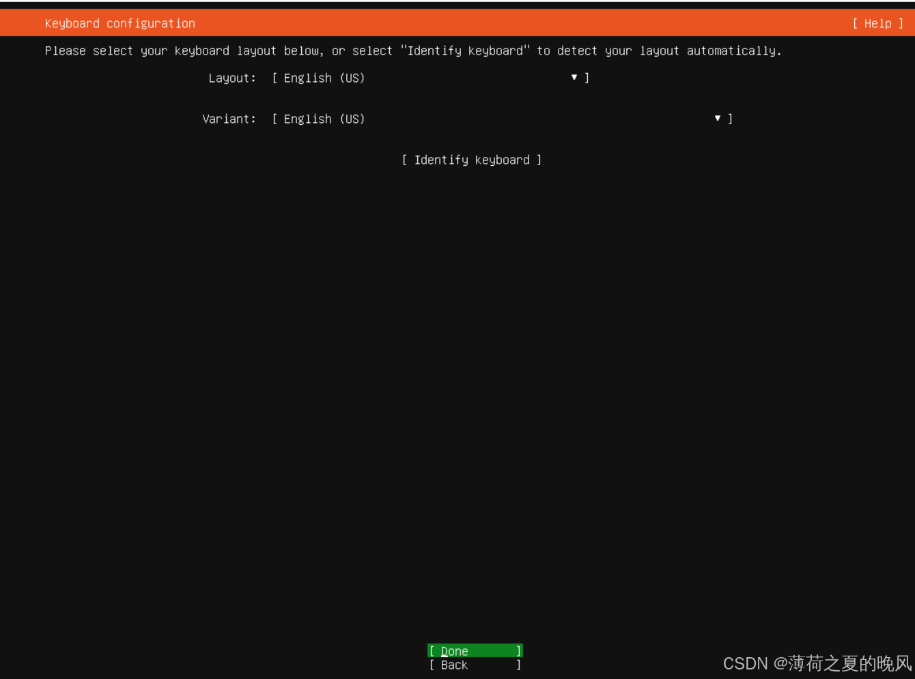
Task: Click the Variant: label
Action: point(229,119)
